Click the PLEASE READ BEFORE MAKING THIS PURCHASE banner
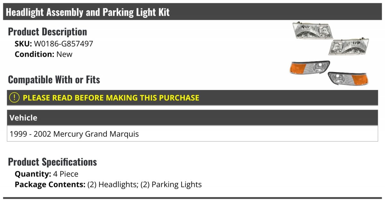The width and height of the screenshot is (385, 202). click(x=111, y=98)
